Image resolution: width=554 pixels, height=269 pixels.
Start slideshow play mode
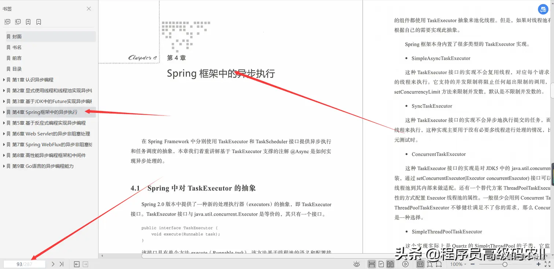click(405, 264)
